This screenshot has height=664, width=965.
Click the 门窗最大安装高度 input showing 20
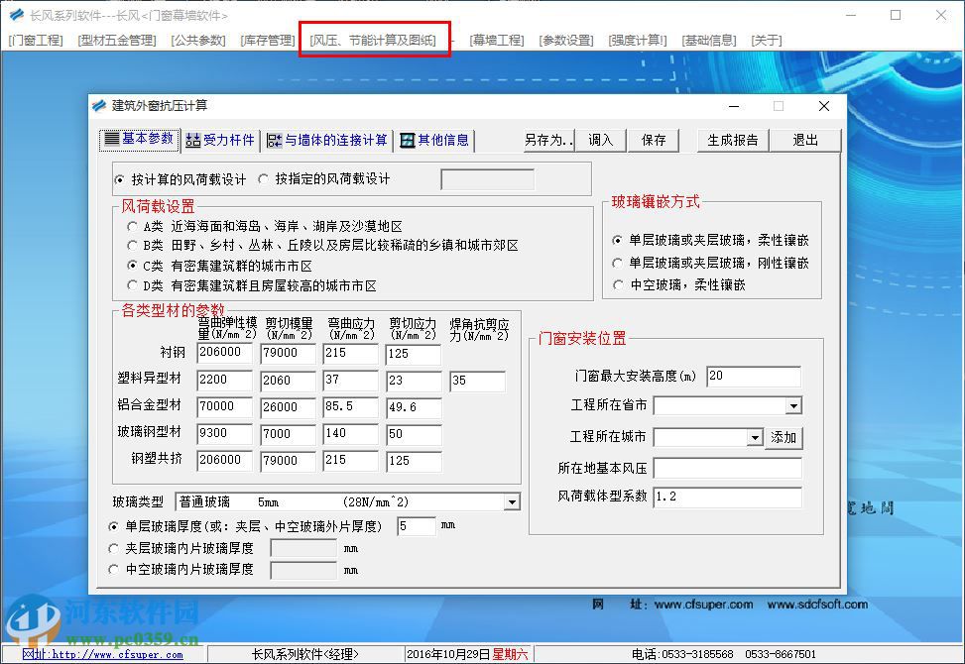pos(754,377)
